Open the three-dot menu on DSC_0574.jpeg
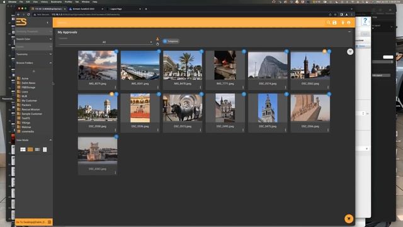Screen dimensions: 403x227 (285, 87)
